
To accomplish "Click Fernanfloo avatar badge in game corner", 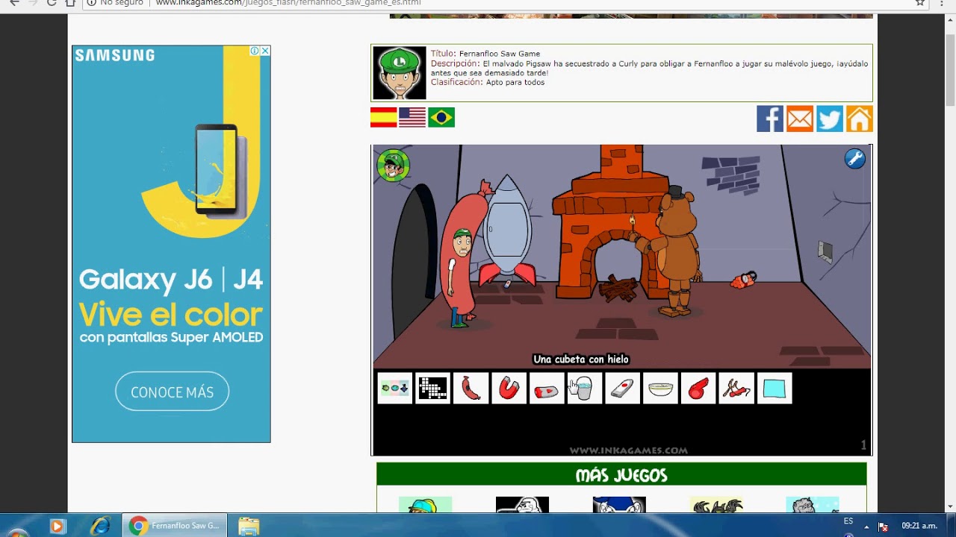I will [x=393, y=166].
